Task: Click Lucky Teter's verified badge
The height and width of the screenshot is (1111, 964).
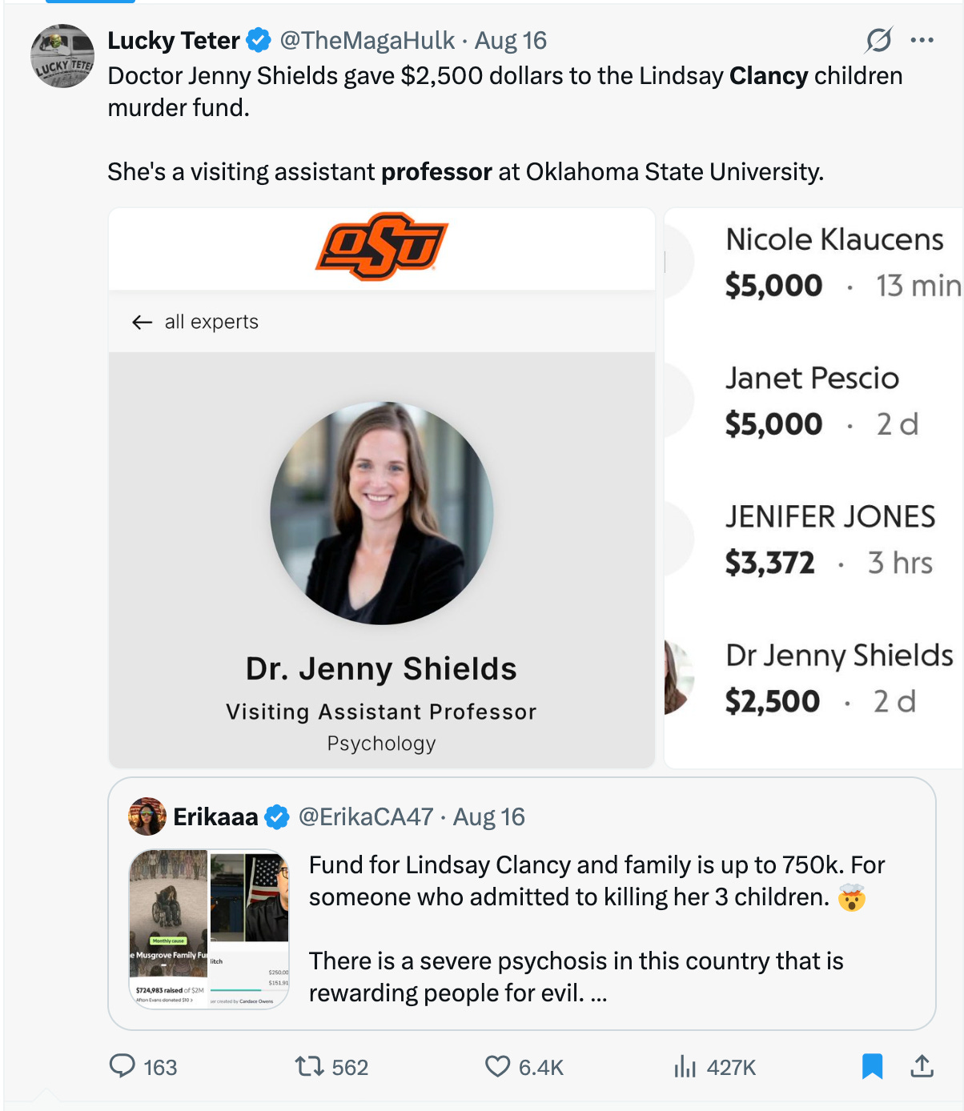Action: (259, 40)
